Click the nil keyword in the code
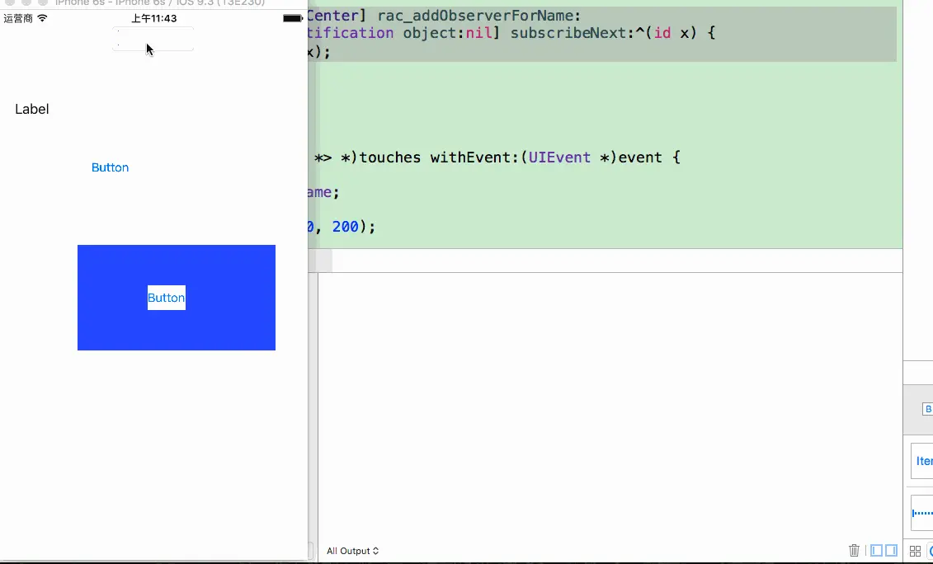 478,33
